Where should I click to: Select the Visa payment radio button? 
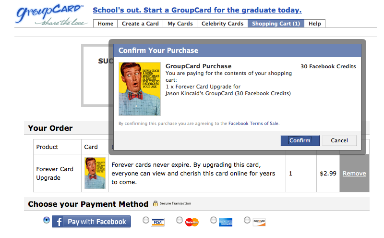146,220
